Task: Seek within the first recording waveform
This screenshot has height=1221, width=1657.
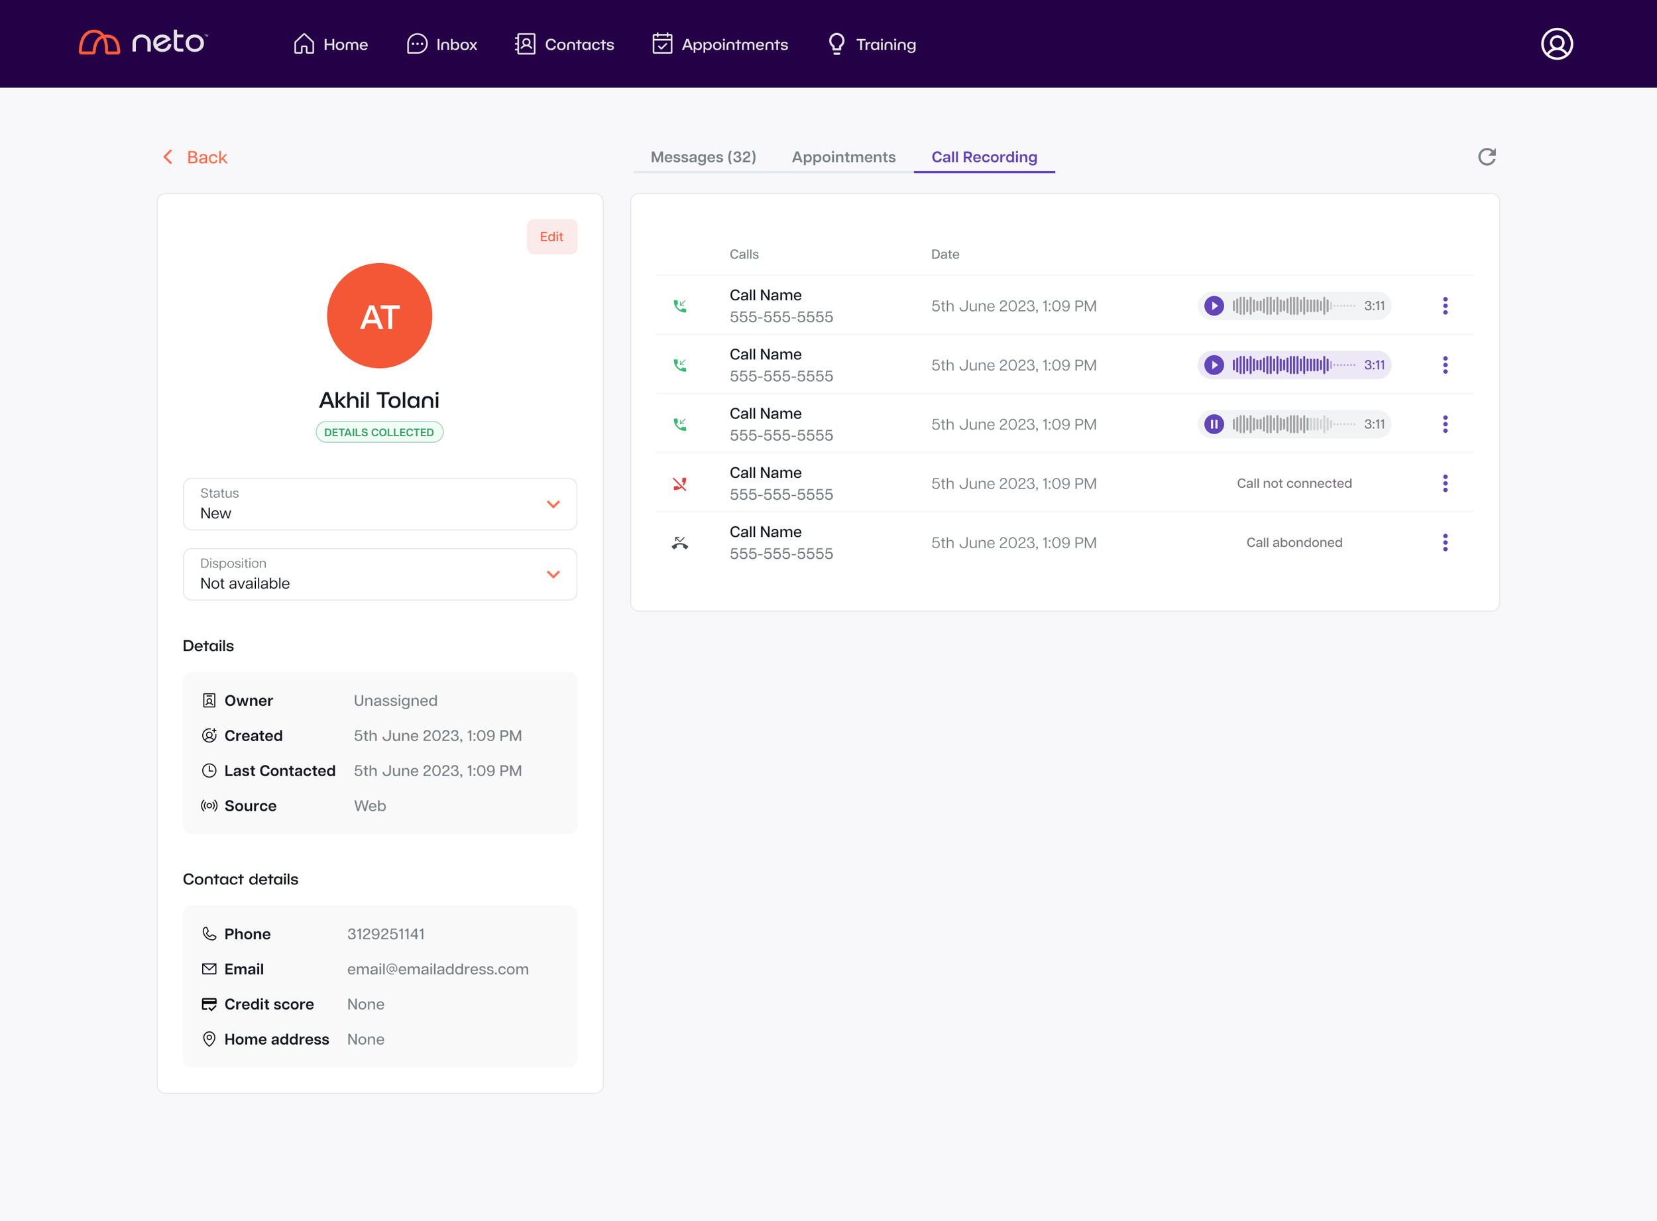Action: pos(1293,306)
